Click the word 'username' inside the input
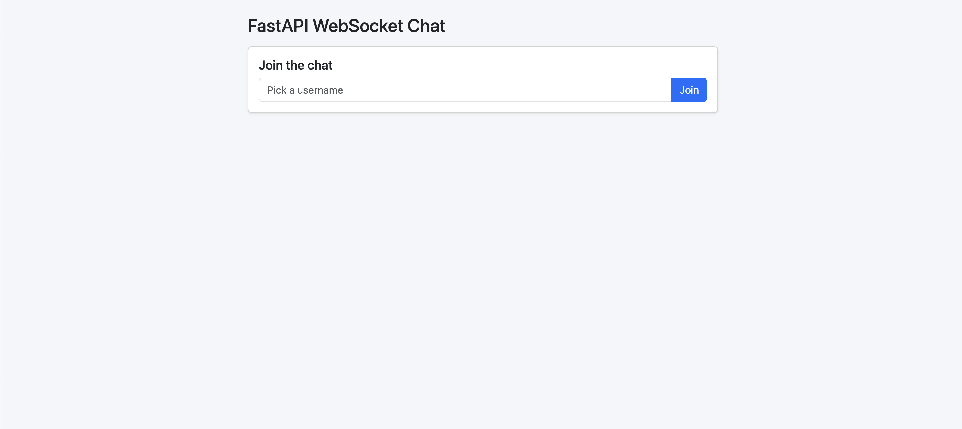 (320, 90)
